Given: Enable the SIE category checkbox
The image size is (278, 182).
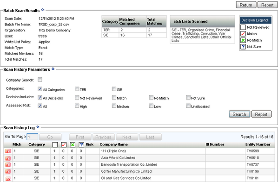Looking at the screenshot, I should pyautogui.click(x=114, y=89).
